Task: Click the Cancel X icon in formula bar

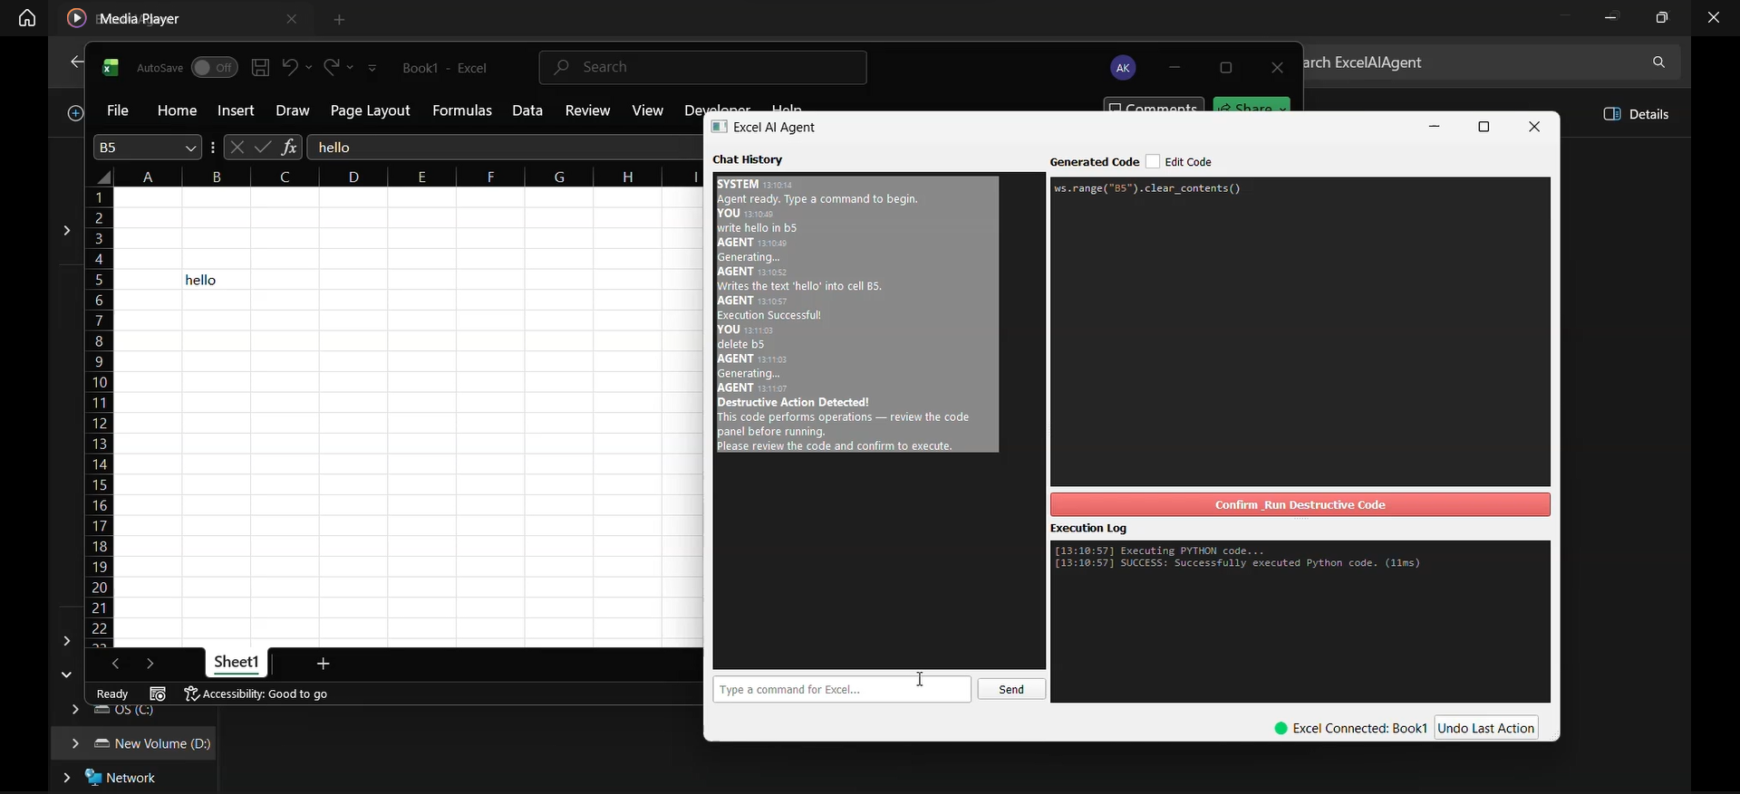Action: point(237,147)
